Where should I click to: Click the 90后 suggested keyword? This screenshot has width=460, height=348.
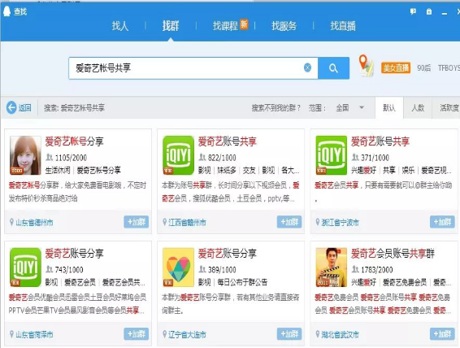(424, 67)
